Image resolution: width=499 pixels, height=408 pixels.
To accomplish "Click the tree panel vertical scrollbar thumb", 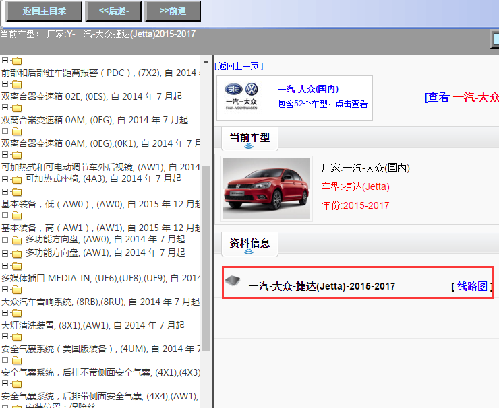I will [206, 259].
